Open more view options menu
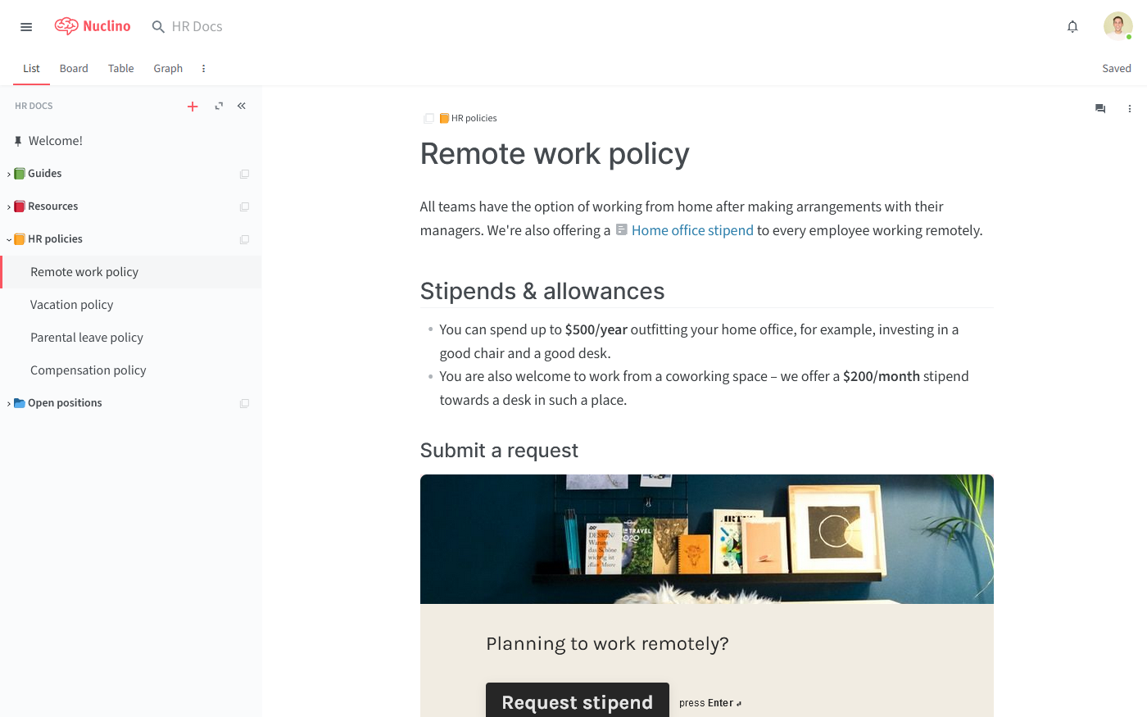This screenshot has width=1147, height=717. [203, 69]
